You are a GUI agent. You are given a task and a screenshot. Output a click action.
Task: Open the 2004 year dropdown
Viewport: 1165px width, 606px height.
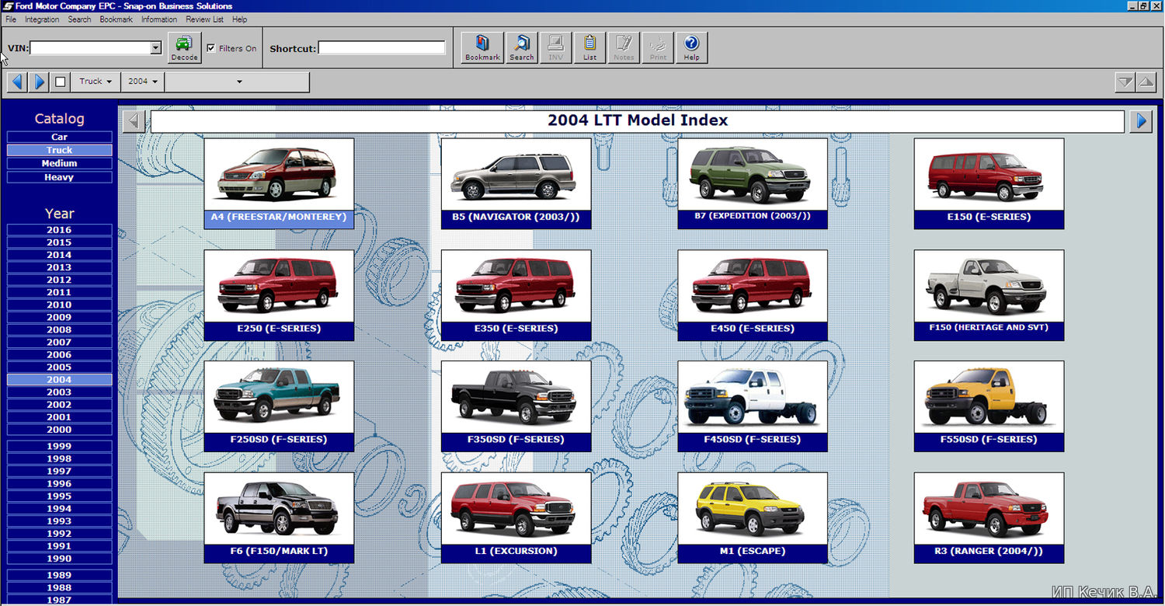coord(142,82)
